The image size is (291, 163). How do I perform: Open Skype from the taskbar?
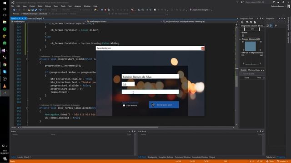point(5,72)
